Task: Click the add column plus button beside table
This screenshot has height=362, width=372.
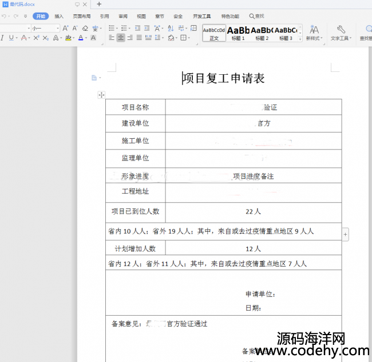Action: coord(346,235)
